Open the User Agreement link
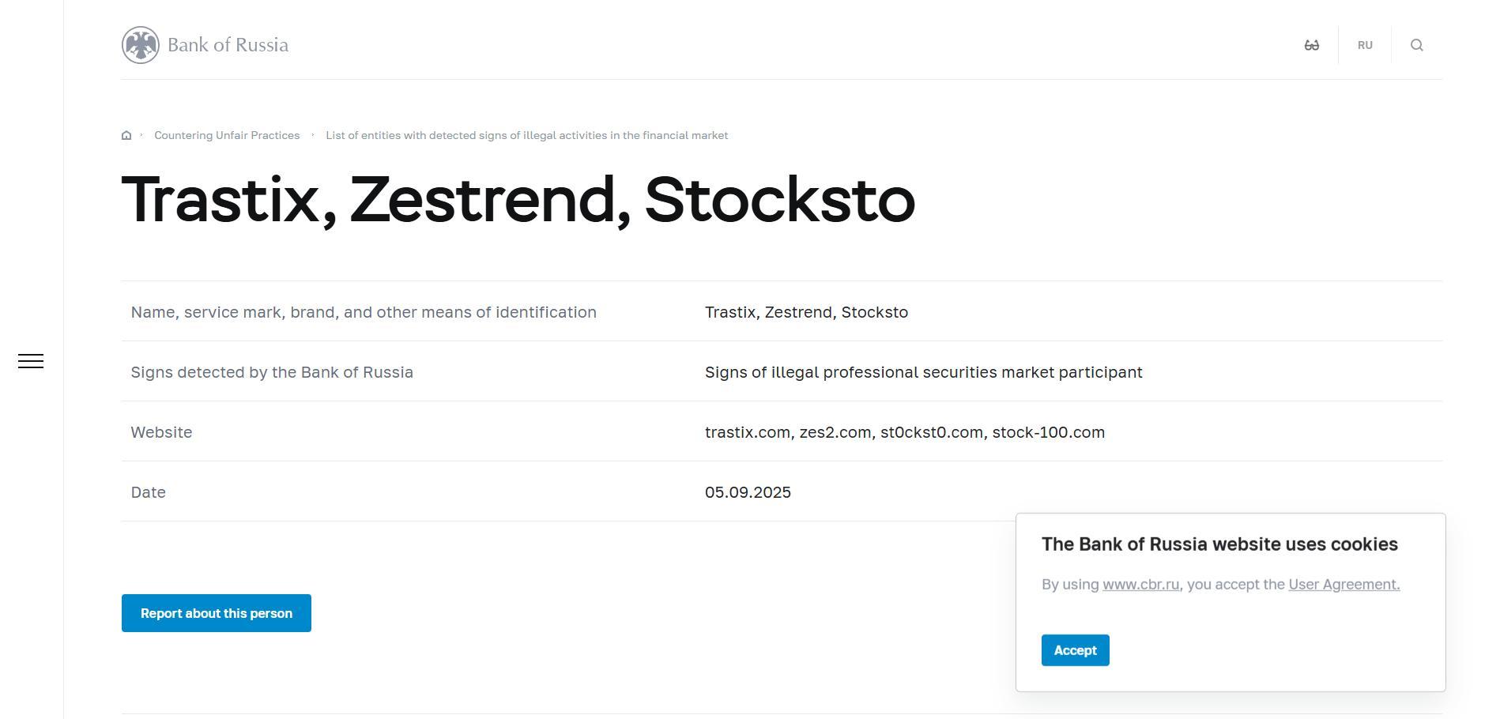Viewport: 1500px width, 719px height. (1344, 585)
